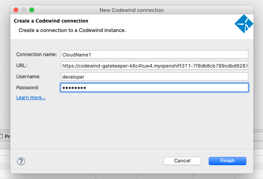The height and width of the screenshot is (179, 263).
Task: Click the blue Codewind windmill logo
Action: point(244,24)
